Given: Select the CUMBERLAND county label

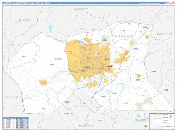Looking at the screenshot, I should [x=122, y=36].
